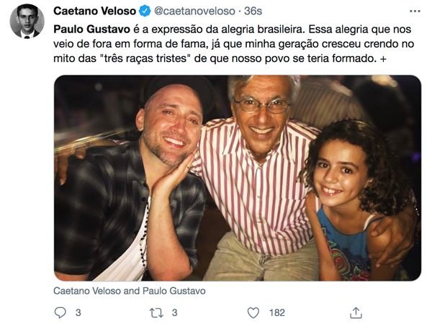Click the caption Caetano Veloso and Paulo Gustavo
The width and height of the screenshot is (432, 326).
pyautogui.click(x=130, y=291)
